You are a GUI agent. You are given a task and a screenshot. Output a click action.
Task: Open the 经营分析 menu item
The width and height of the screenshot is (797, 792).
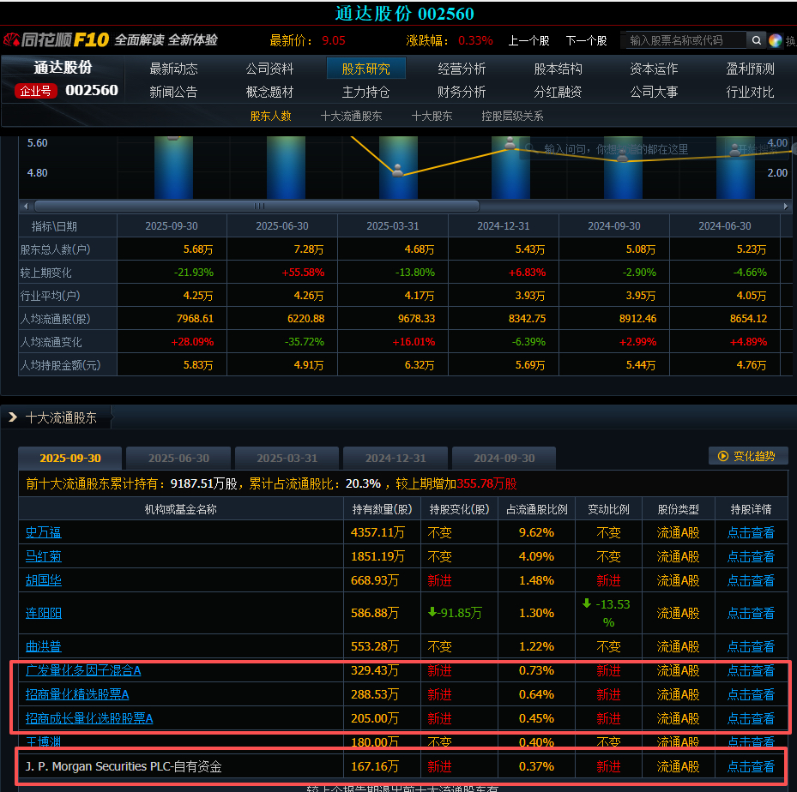[462, 69]
